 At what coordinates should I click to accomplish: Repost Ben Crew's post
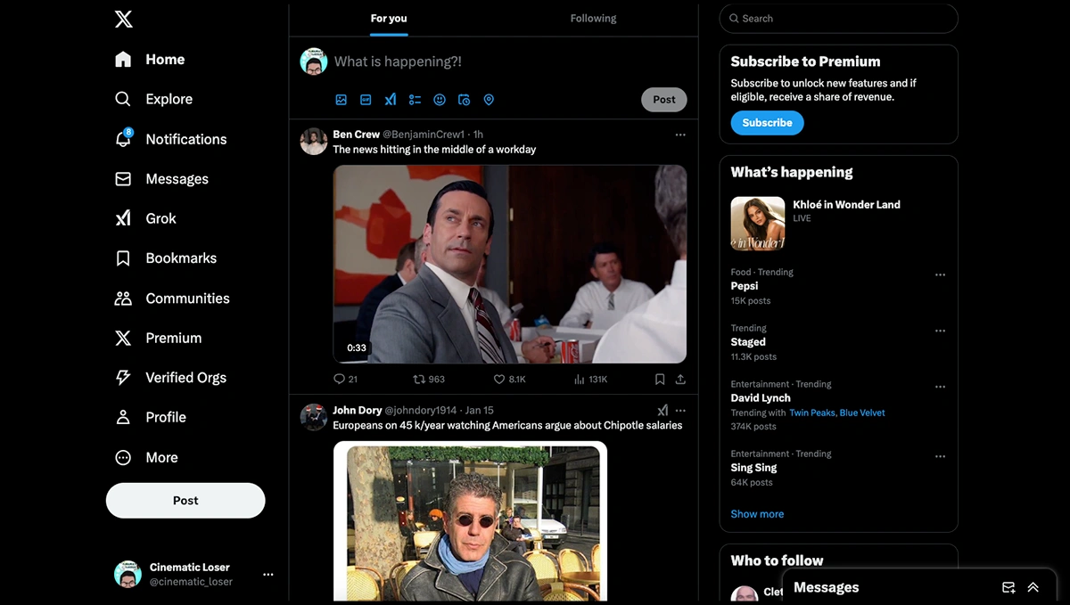419,379
